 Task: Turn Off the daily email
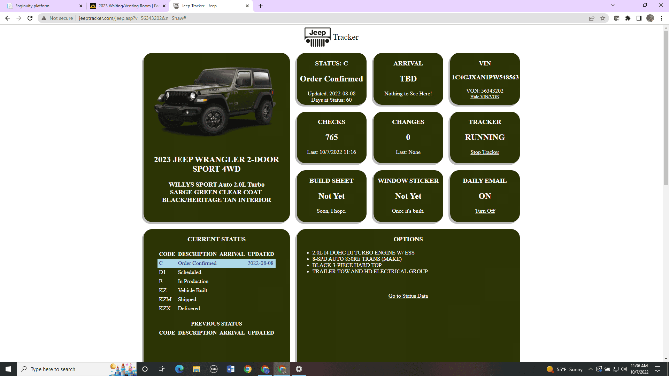tap(485, 211)
